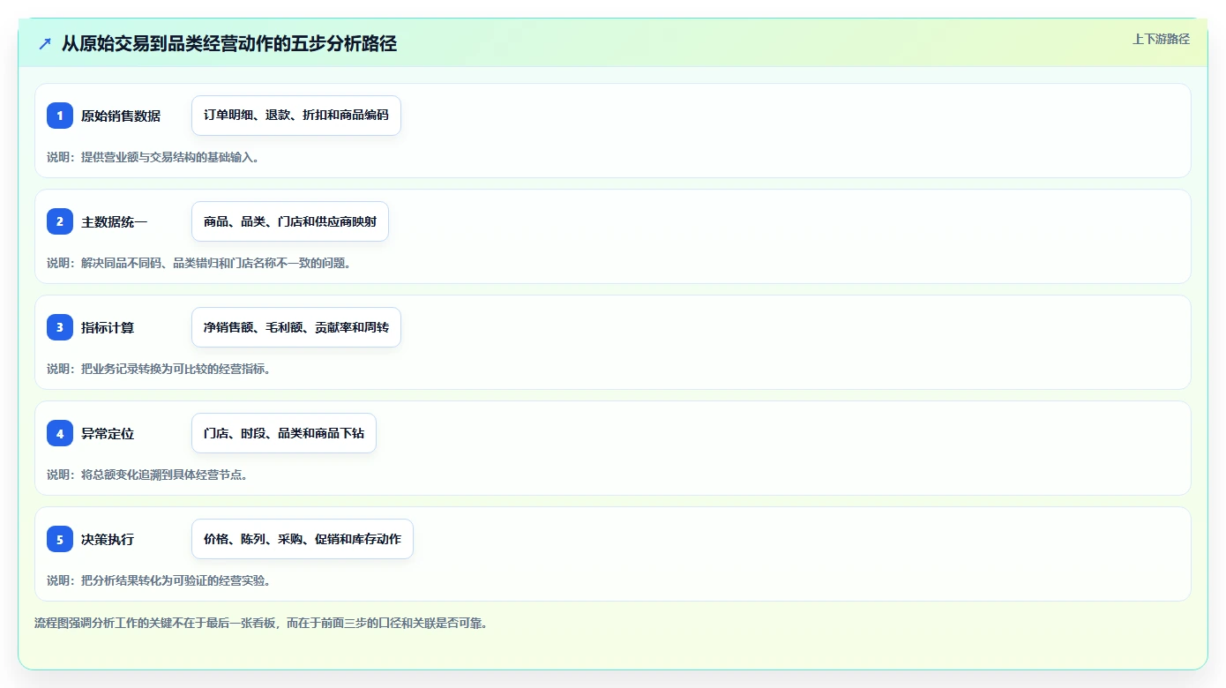The height and width of the screenshot is (688, 1226).
Task: Click the 决策执行 step label
Action: coord(108,539)
